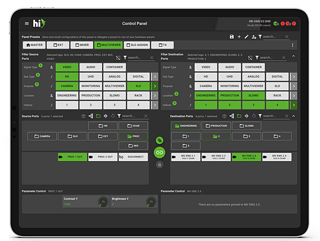Toggle destination index 3 filter

(253, 105)
